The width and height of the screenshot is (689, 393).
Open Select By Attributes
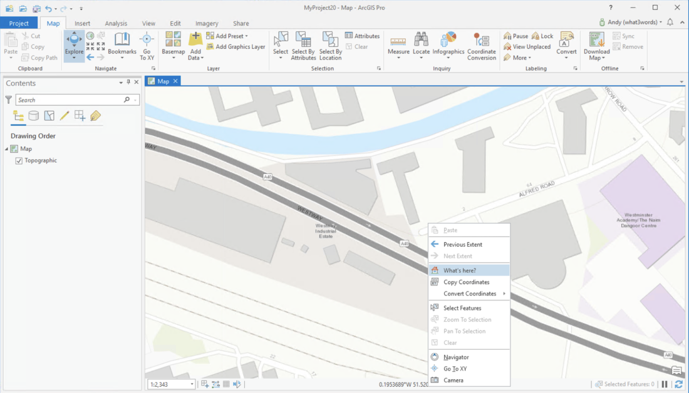pyautogui.click(x=303, y=46)
